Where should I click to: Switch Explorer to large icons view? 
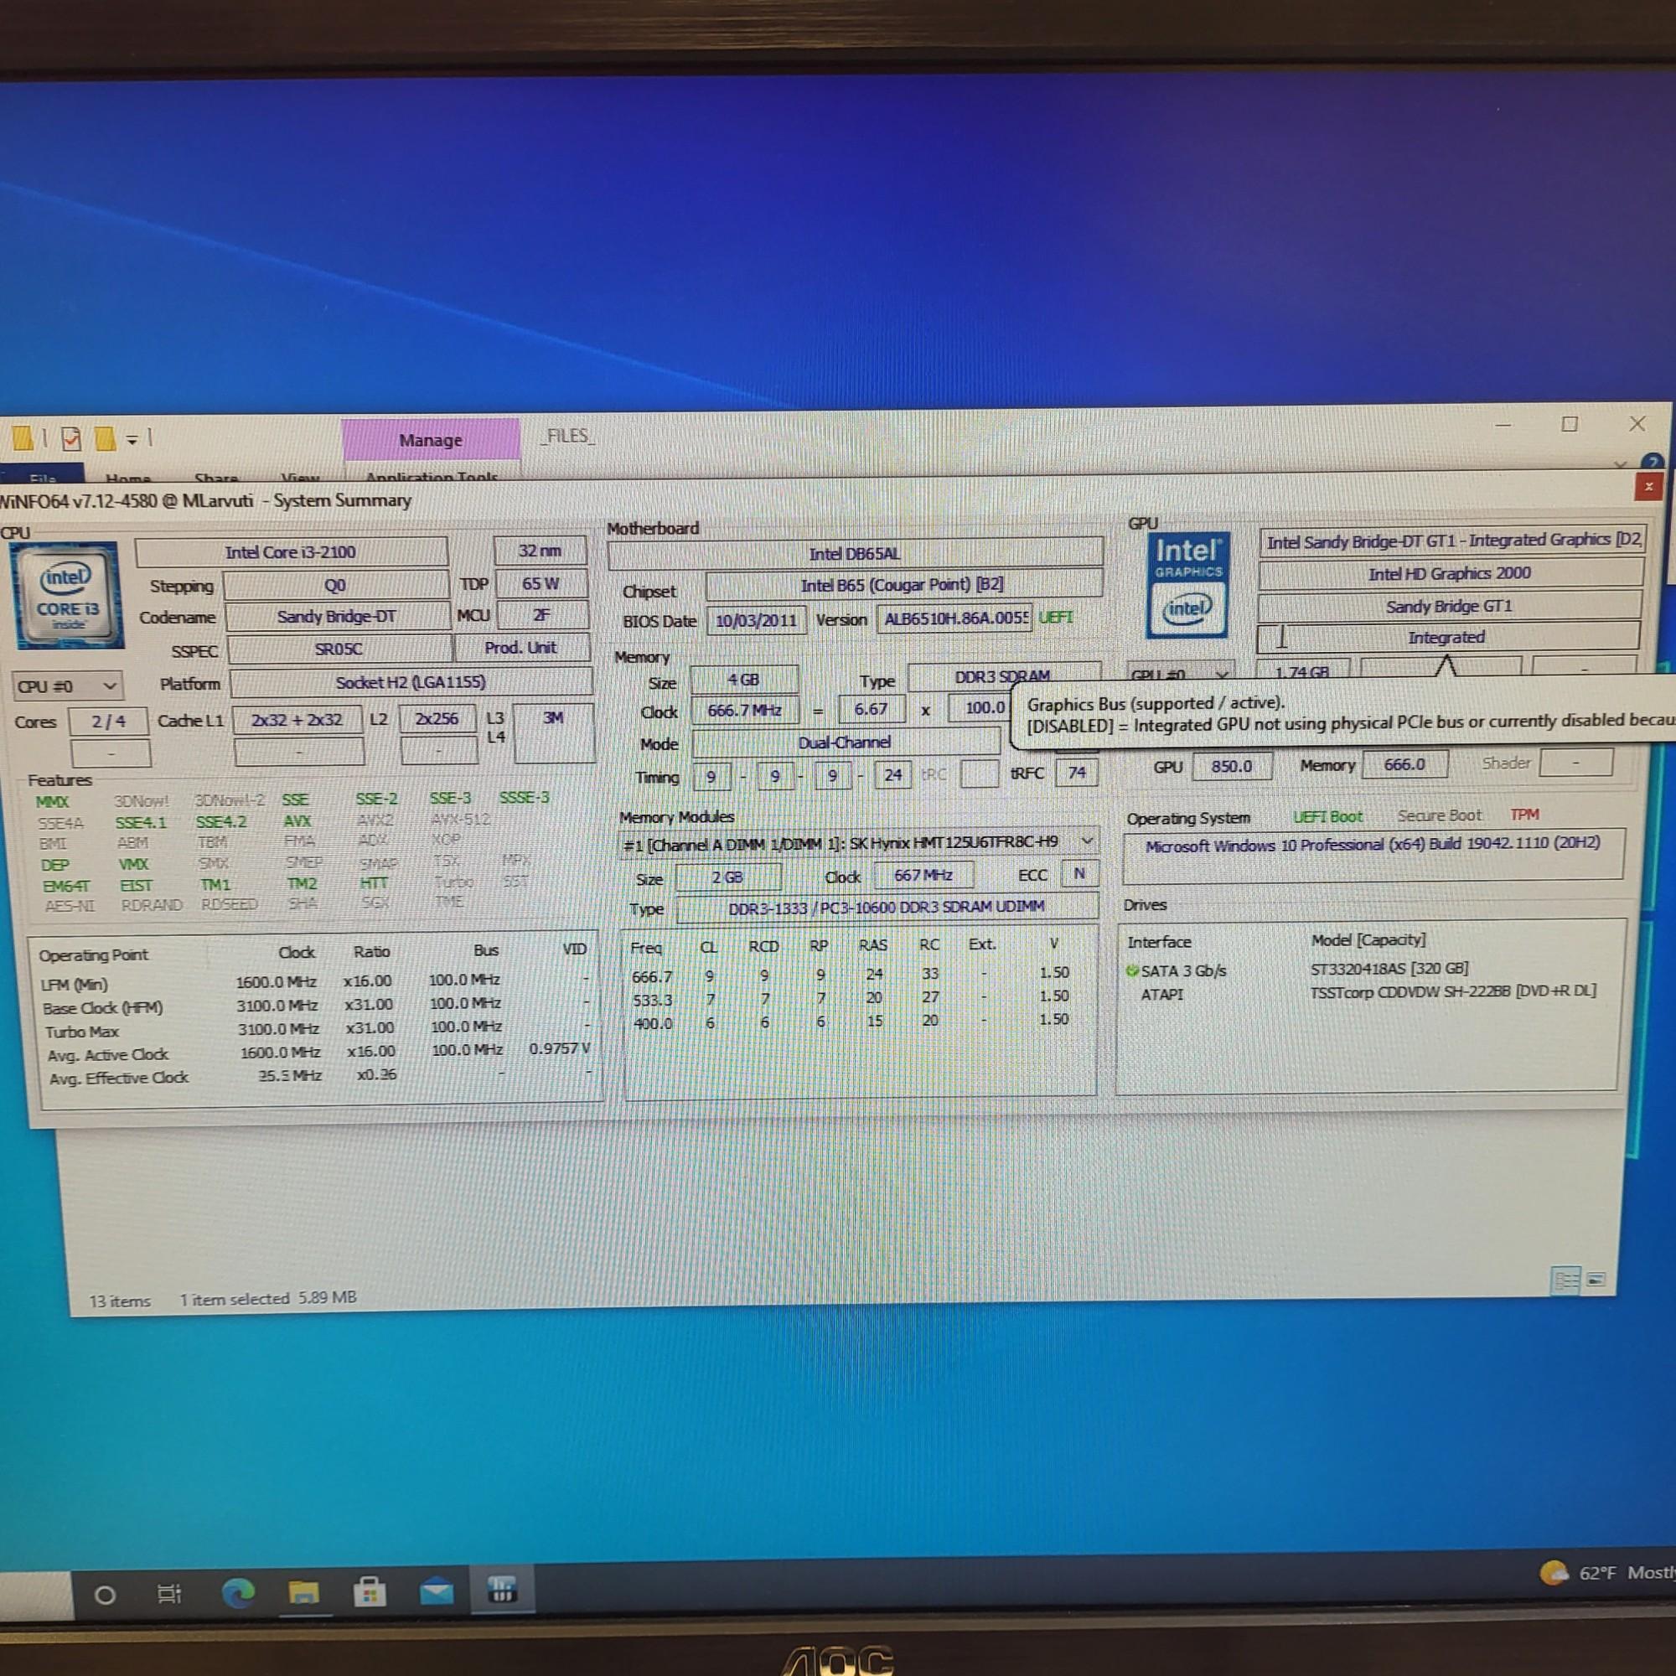pyautogui.click(x=1596, y=1280)
